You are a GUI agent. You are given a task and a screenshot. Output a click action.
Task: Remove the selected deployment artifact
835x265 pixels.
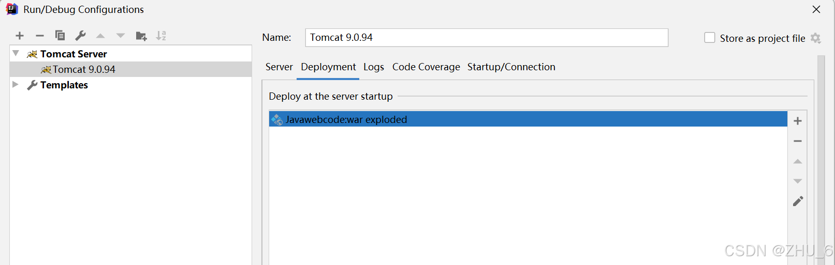coord(798,141)
